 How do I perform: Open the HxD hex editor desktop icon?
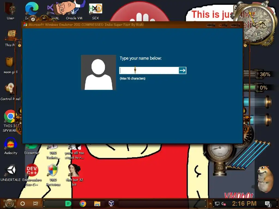[x=96, y=11]
